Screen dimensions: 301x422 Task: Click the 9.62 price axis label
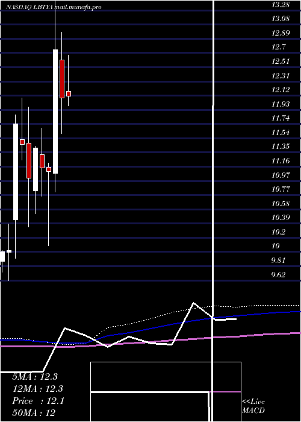(279, 274)
